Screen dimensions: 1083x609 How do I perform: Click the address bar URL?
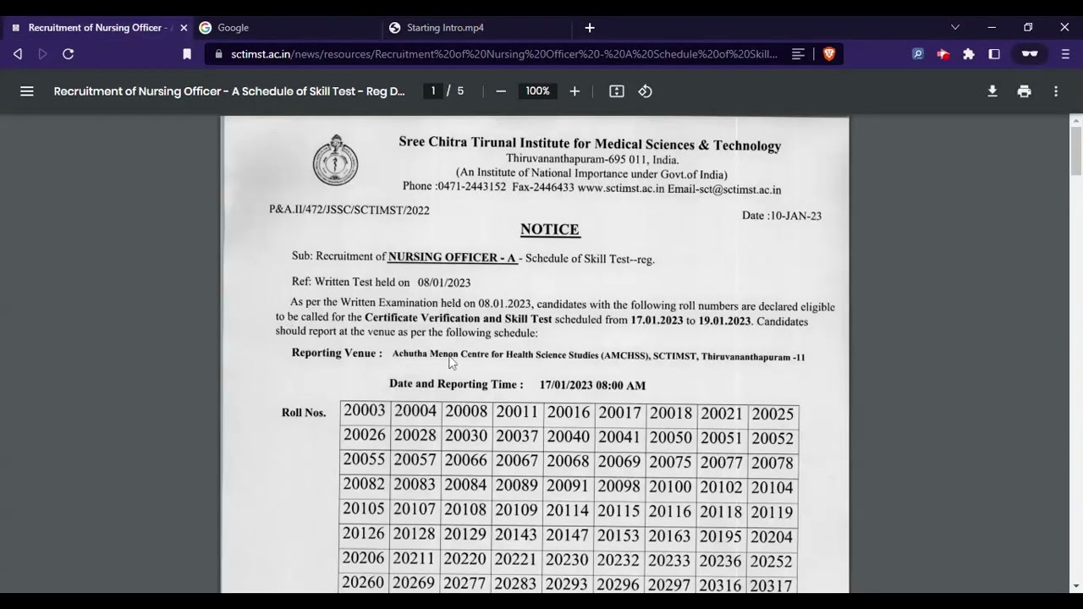tap(504, 54)
